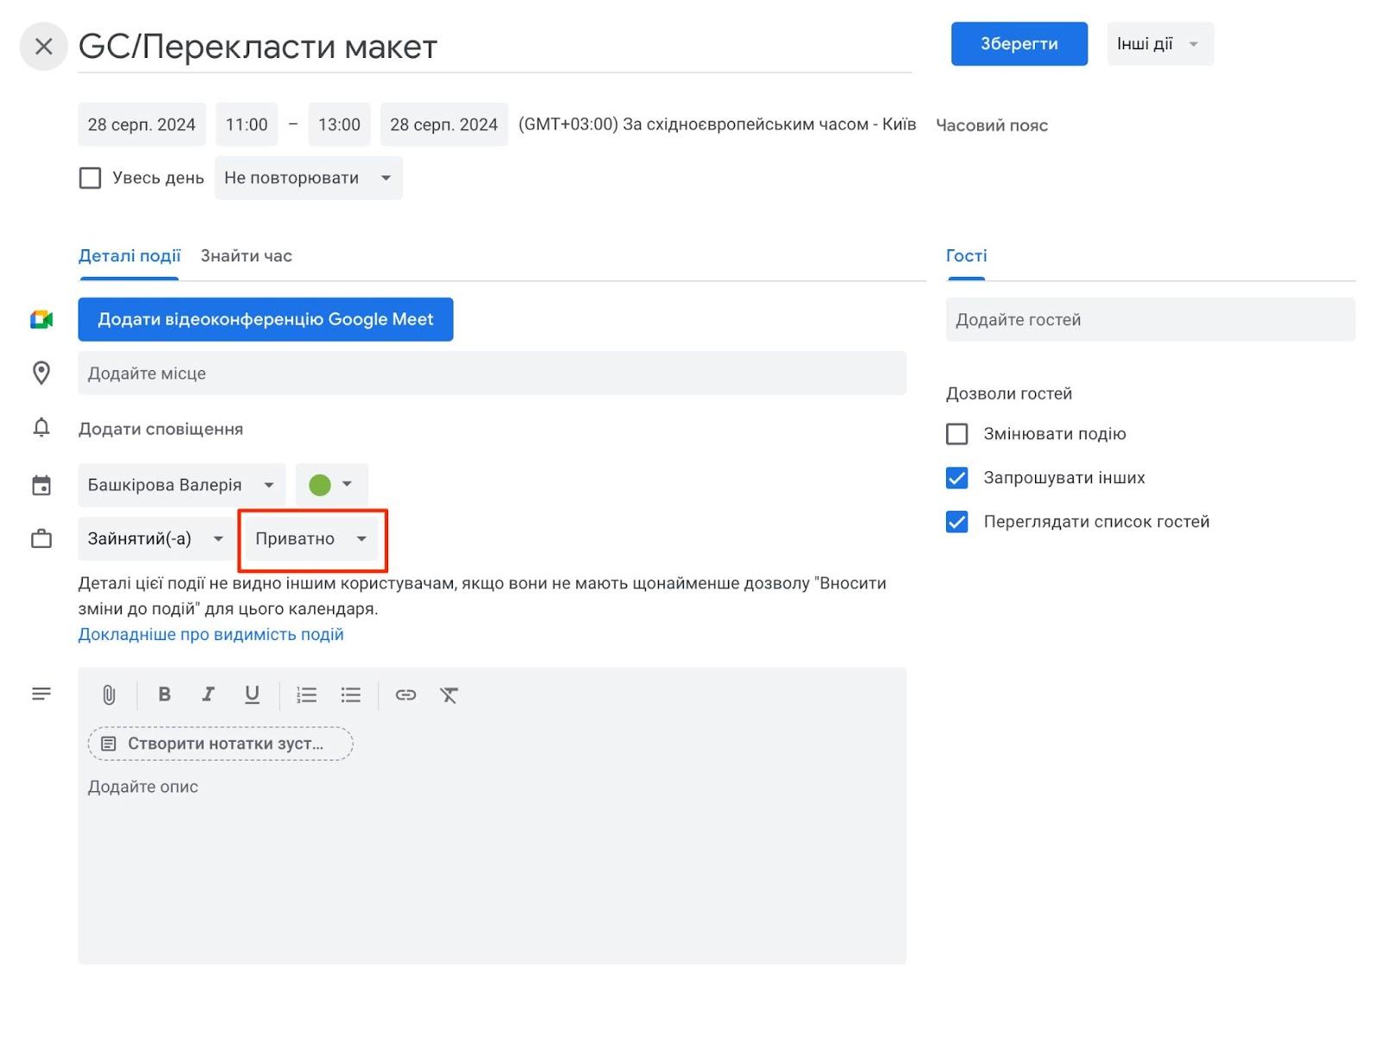Apply italic formatting in description toolbar
The height and width of the screenshot is (1062, 1380).
pos(208,694)
